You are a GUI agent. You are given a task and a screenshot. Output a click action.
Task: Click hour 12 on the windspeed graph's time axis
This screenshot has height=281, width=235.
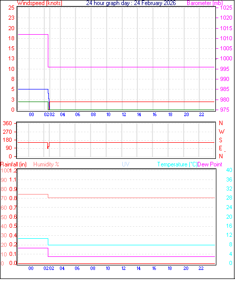pos(124,115)
